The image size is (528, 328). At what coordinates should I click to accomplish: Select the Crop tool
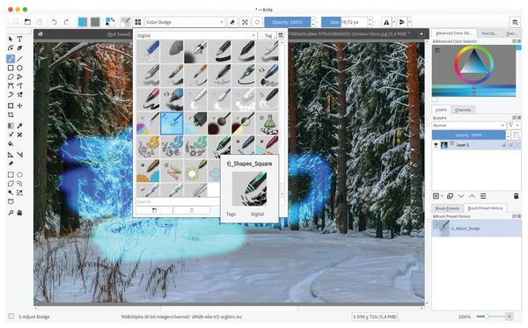[x=11, y=114]
